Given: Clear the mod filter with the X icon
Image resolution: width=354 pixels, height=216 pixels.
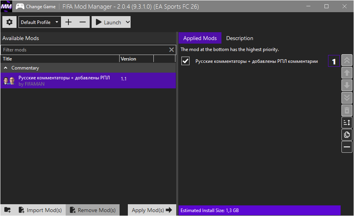Looking at the screenshot, I should [x=171, y=50].
